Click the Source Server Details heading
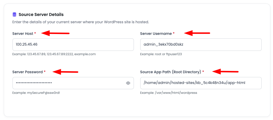The width and height of the screenshot is (273, 120). click(x=41, y=15)
